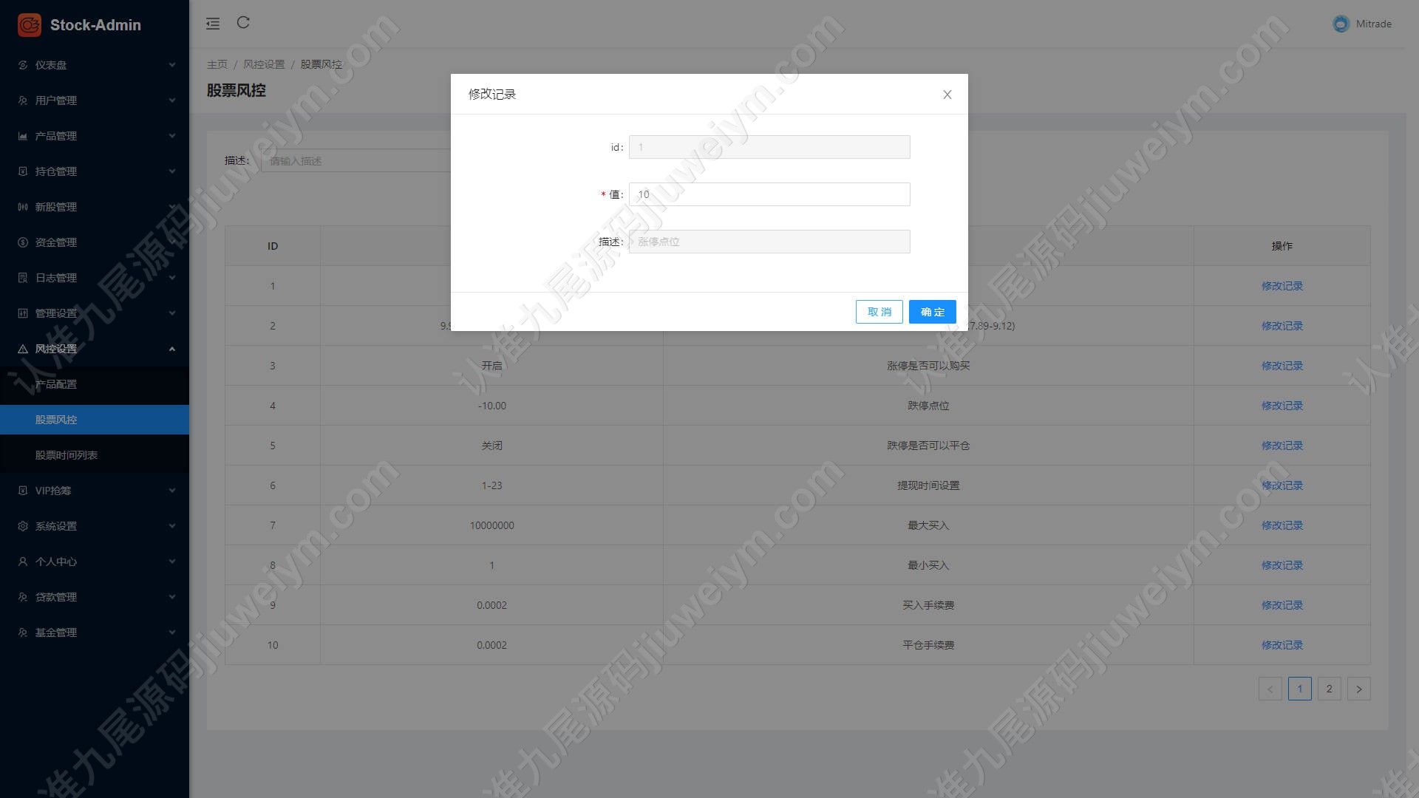Viewport: 1419px width, 798px height.
Task: Click the 基金管理 sidebar icon
Action: pyautogui.click(x=23, y=632)
